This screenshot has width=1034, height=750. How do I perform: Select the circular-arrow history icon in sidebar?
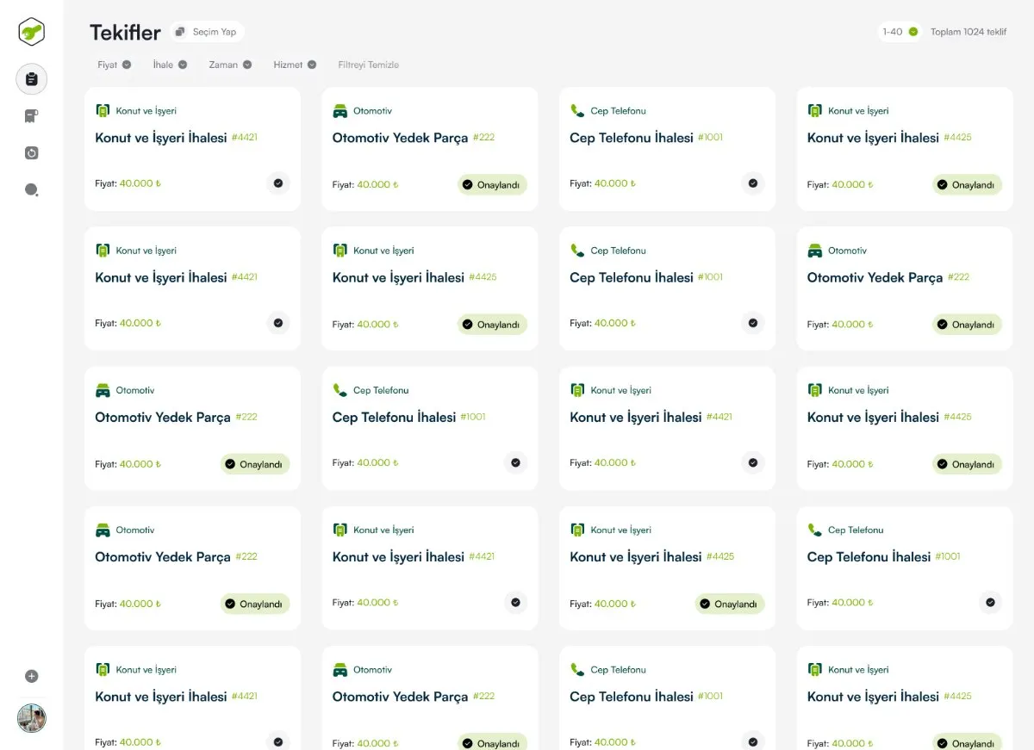(x=32, y=153)
